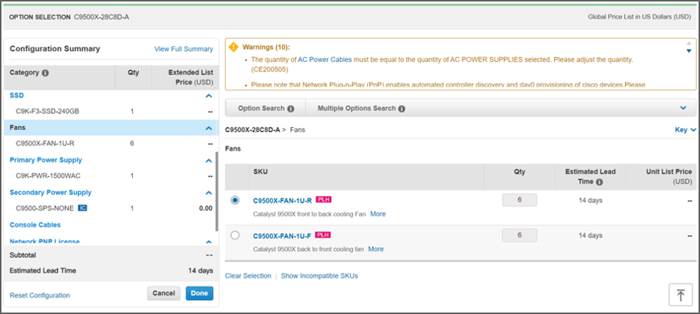Click Reset Configuration link
The image size is (700, 314).
40,295
